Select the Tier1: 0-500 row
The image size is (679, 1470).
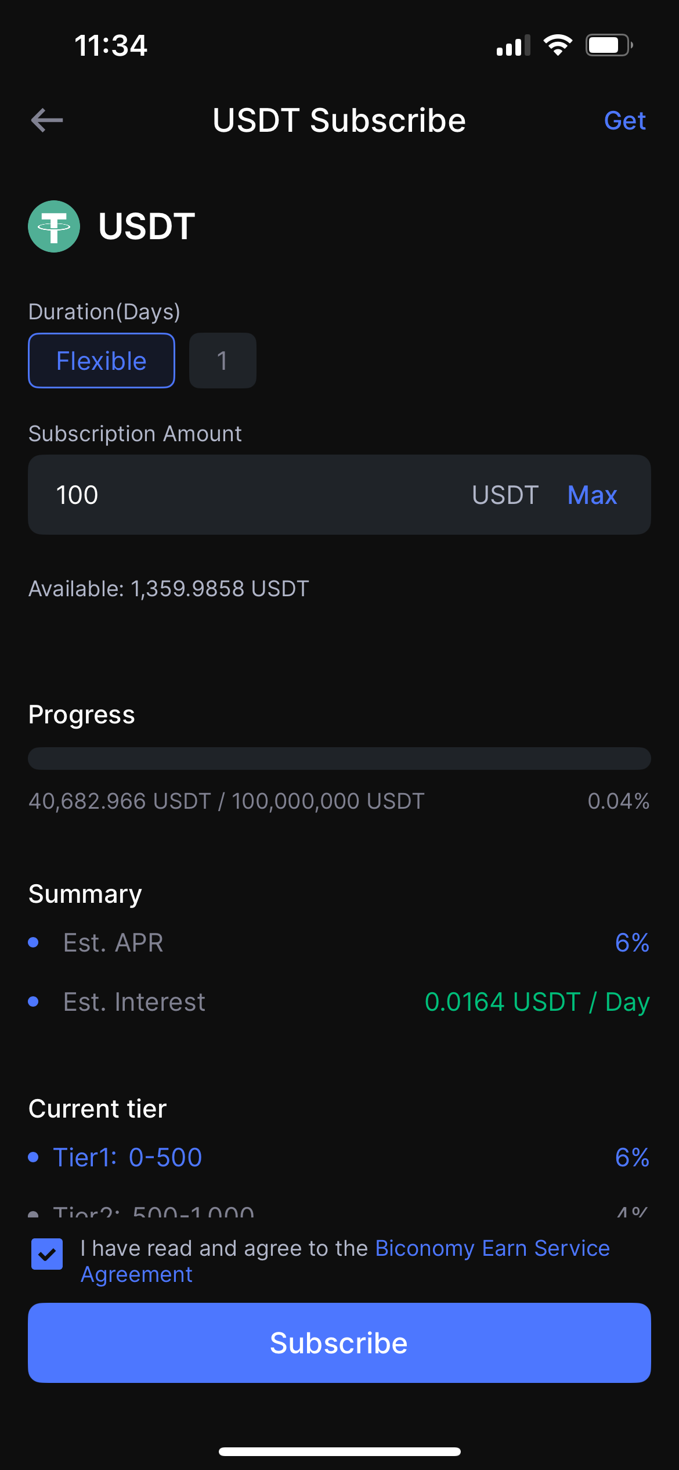click(x=128, y=1157)
